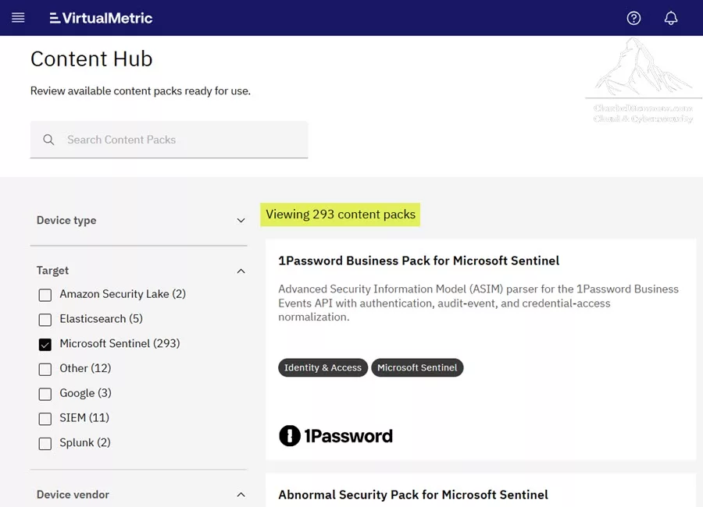This screenshot has height=507, width=703.
Task: Click the SIEM (11) label
Action: click(84, 418)
